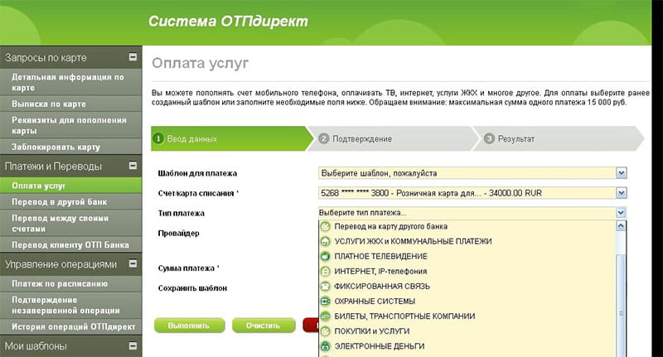Choose ФИКСИРОВАННАЯ СВЯЗЬ option

[x=467, y=286]
